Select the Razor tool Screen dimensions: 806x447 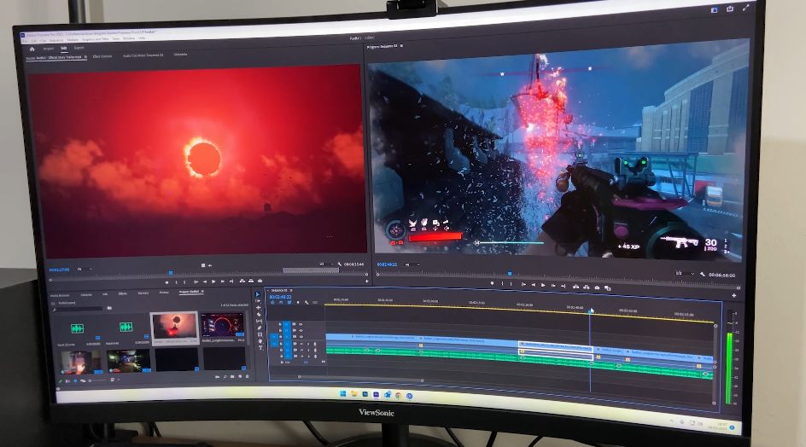point(259,315)
